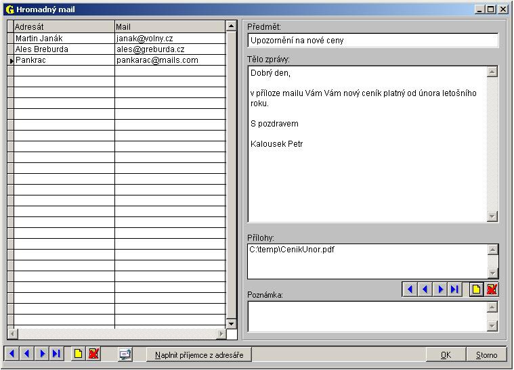
Task: Click the Mail column header
Action: pyautogui.click(x=170, y=26)
